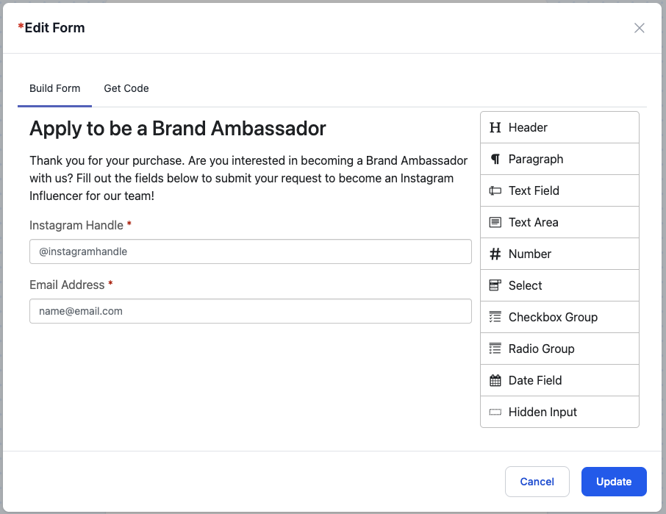Click the Checkbox Group icon
Viewport: 666px width, 514px height.
click(x=495, y=317)
